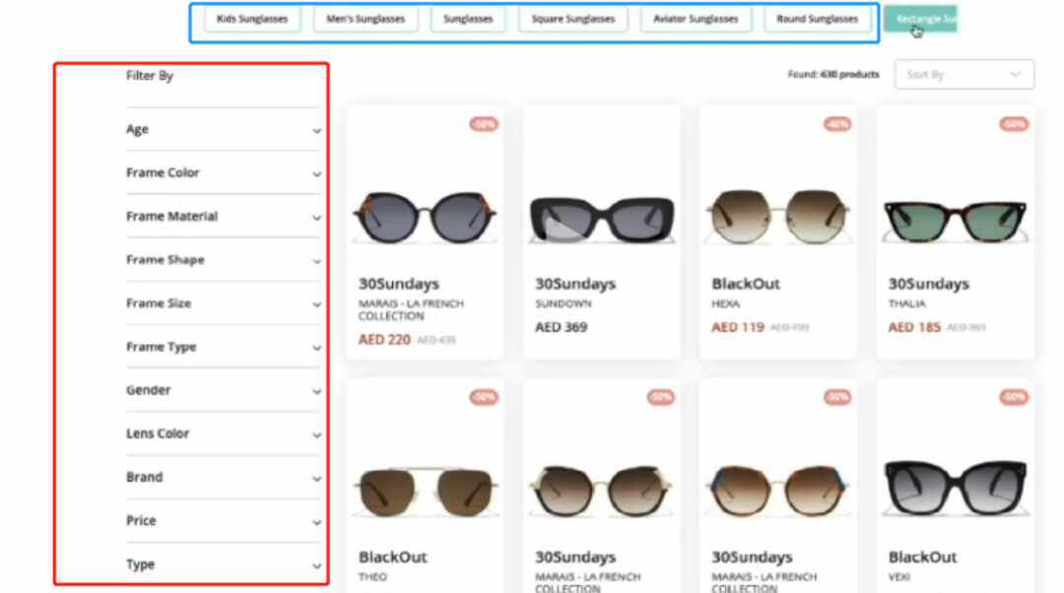Screen dimensions: 1064x593
Task: Click the discount badge on Theo card
Action: click(x=484, y=397)
